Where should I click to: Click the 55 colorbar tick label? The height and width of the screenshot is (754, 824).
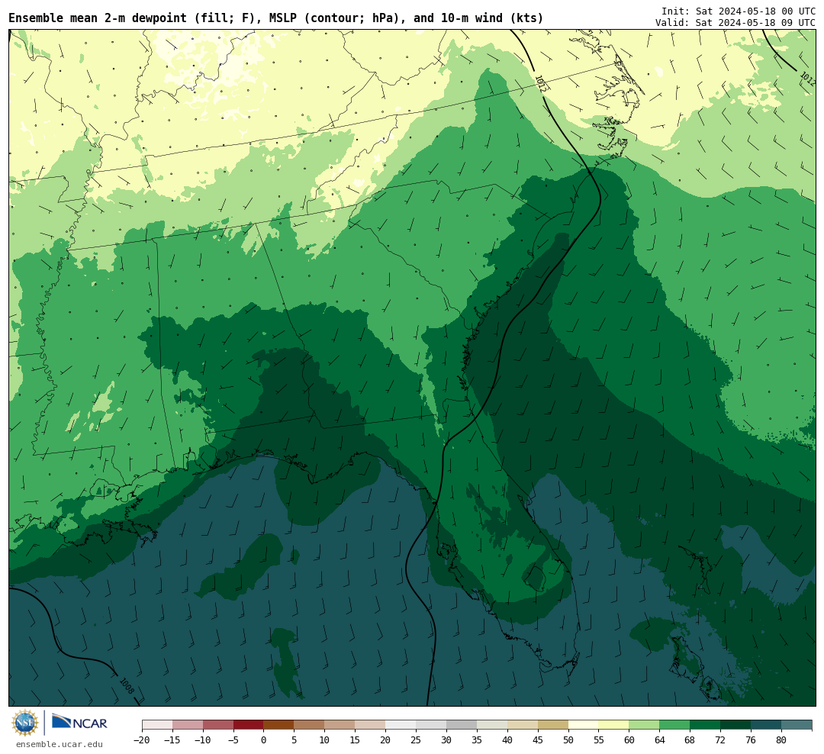pos(599,740)
